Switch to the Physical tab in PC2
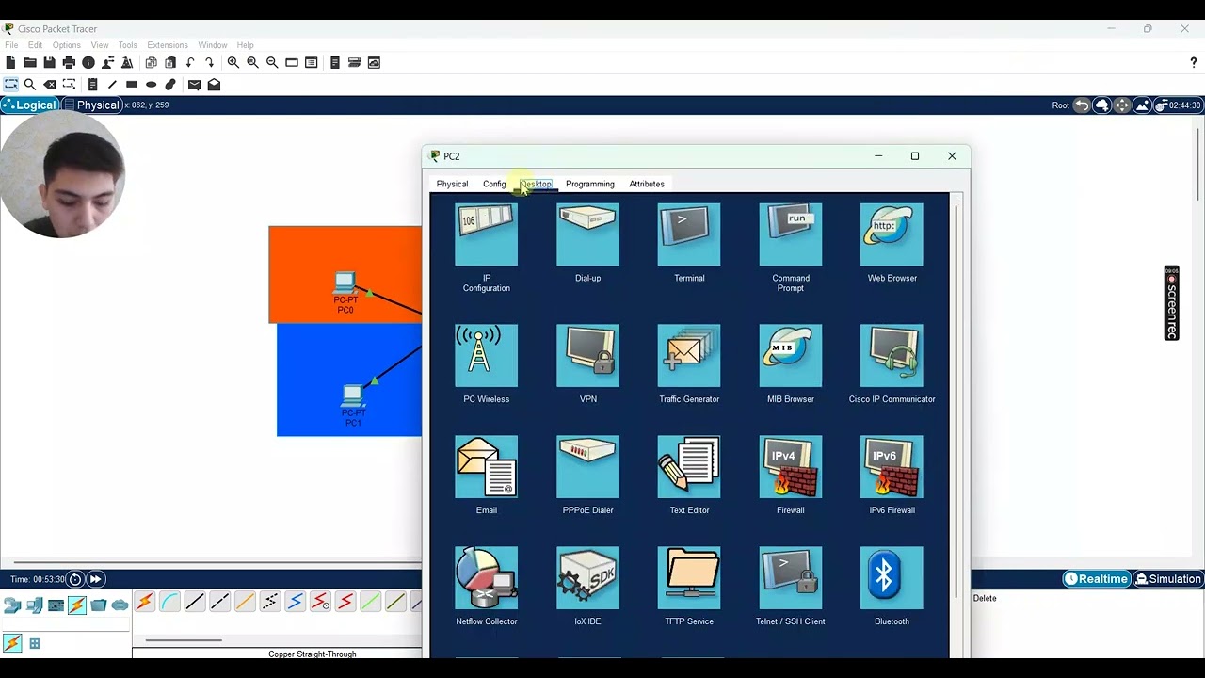 click(452, 184)
